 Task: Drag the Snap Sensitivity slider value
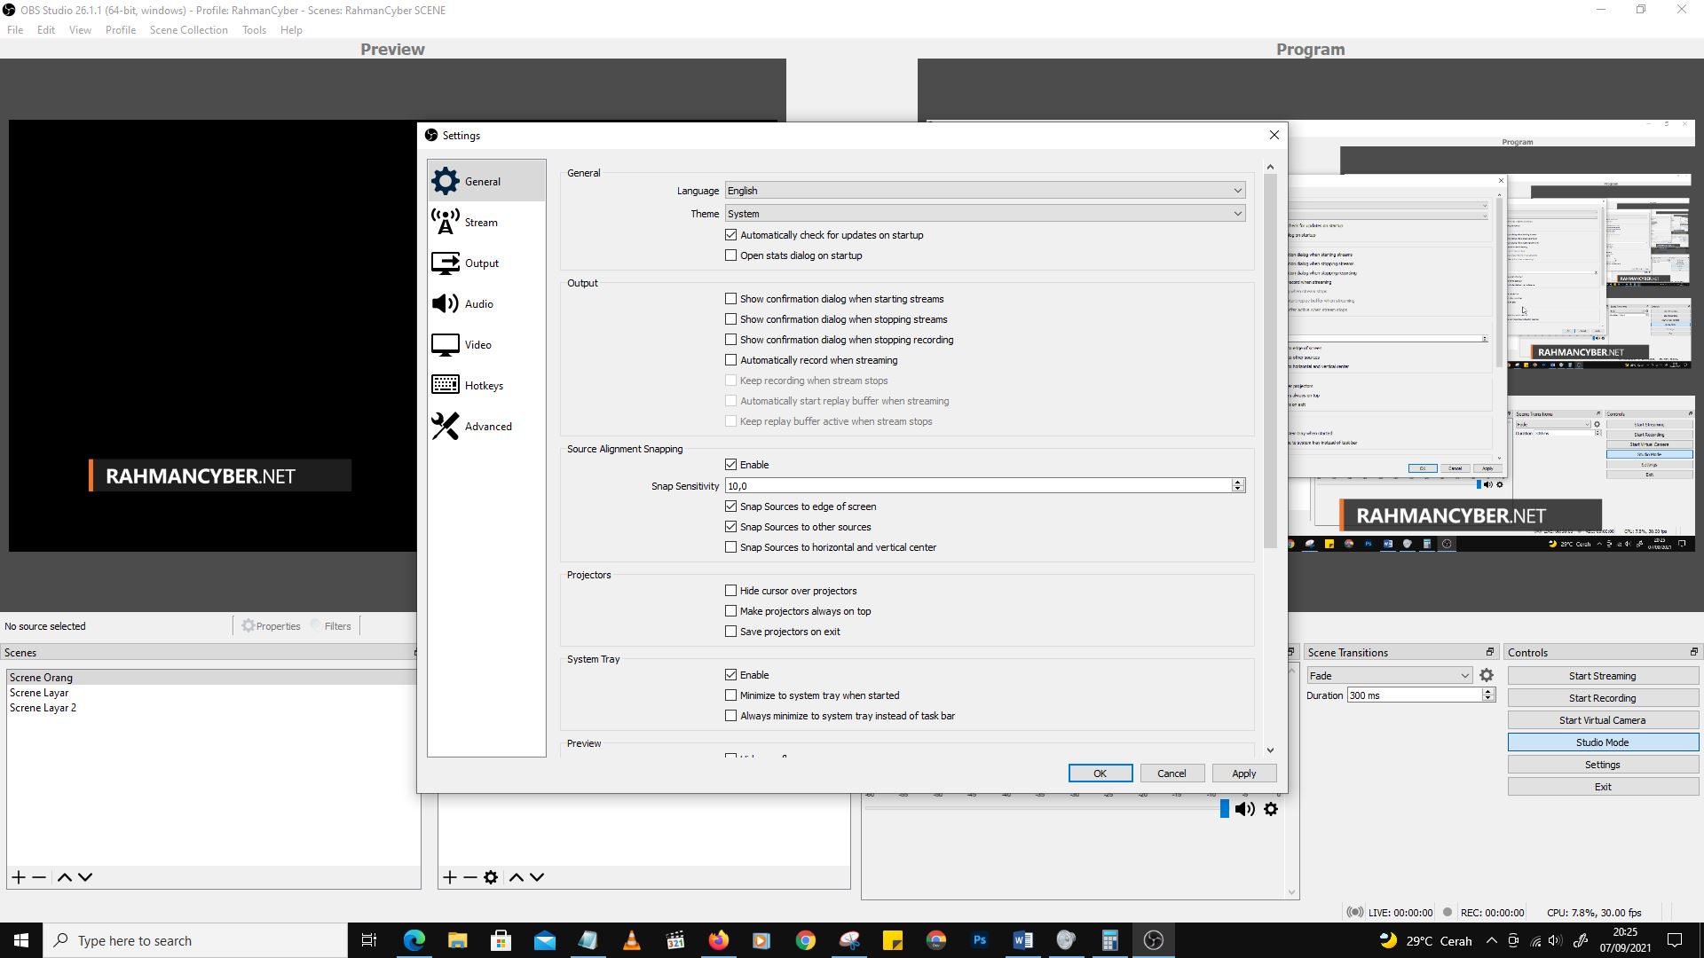click(x=981, y=484)
